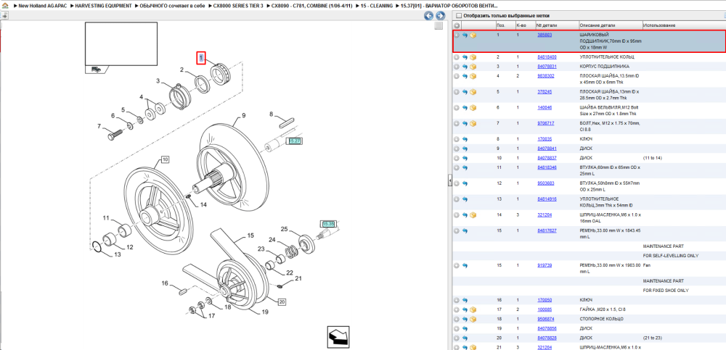
Task: Enable 'Отобразить только выбранные метки' checkbox
Action: pyautogui.click(x=459, y=16)
